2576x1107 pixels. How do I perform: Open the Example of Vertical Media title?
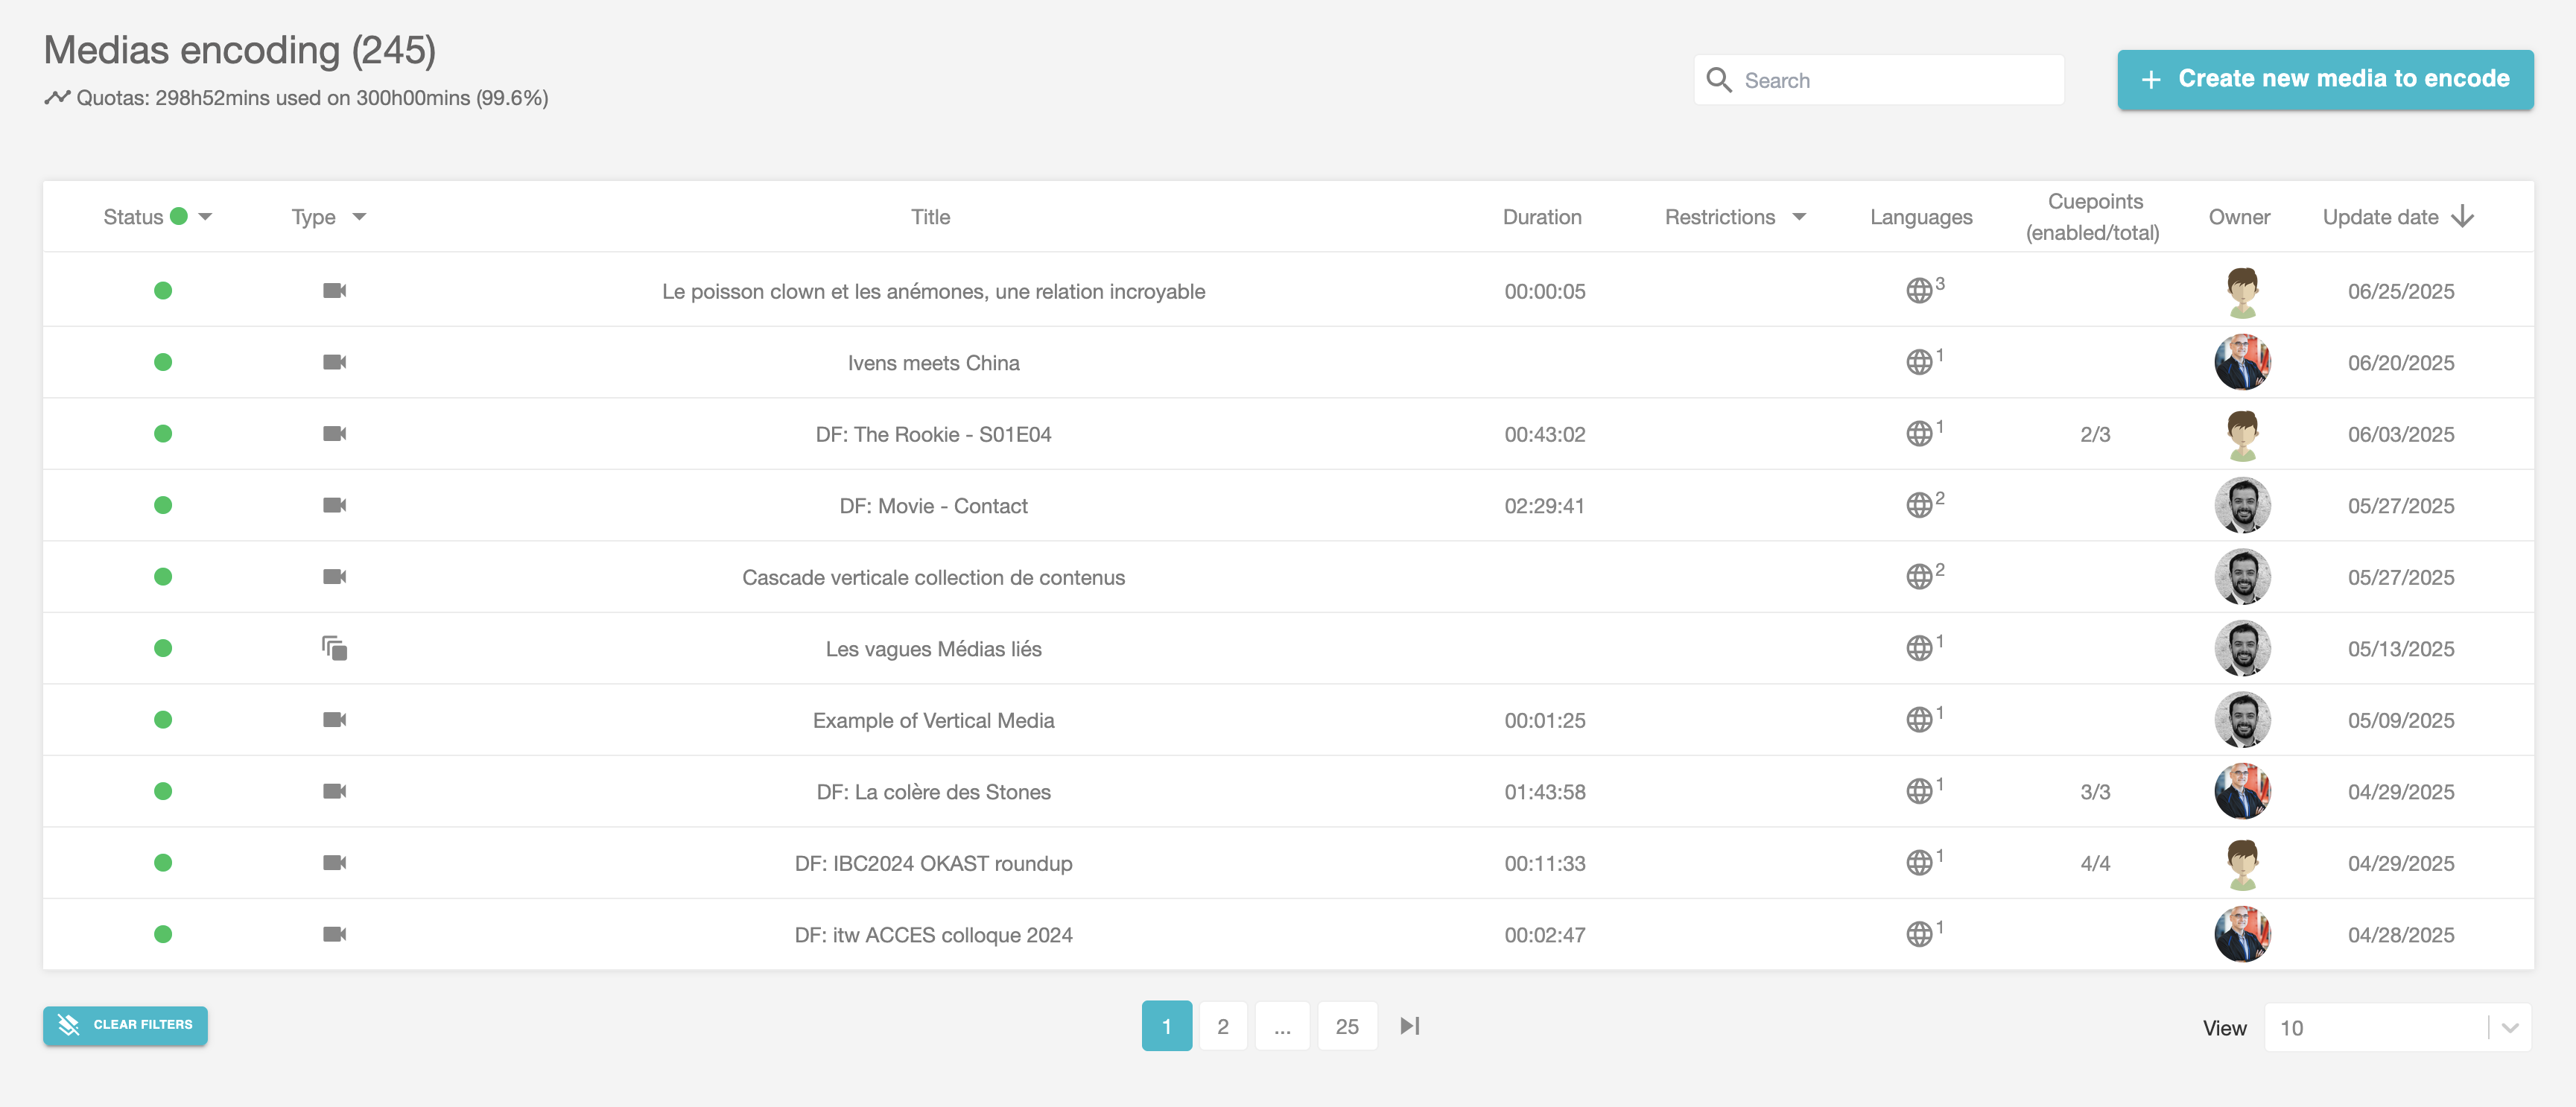coord(933,720)
